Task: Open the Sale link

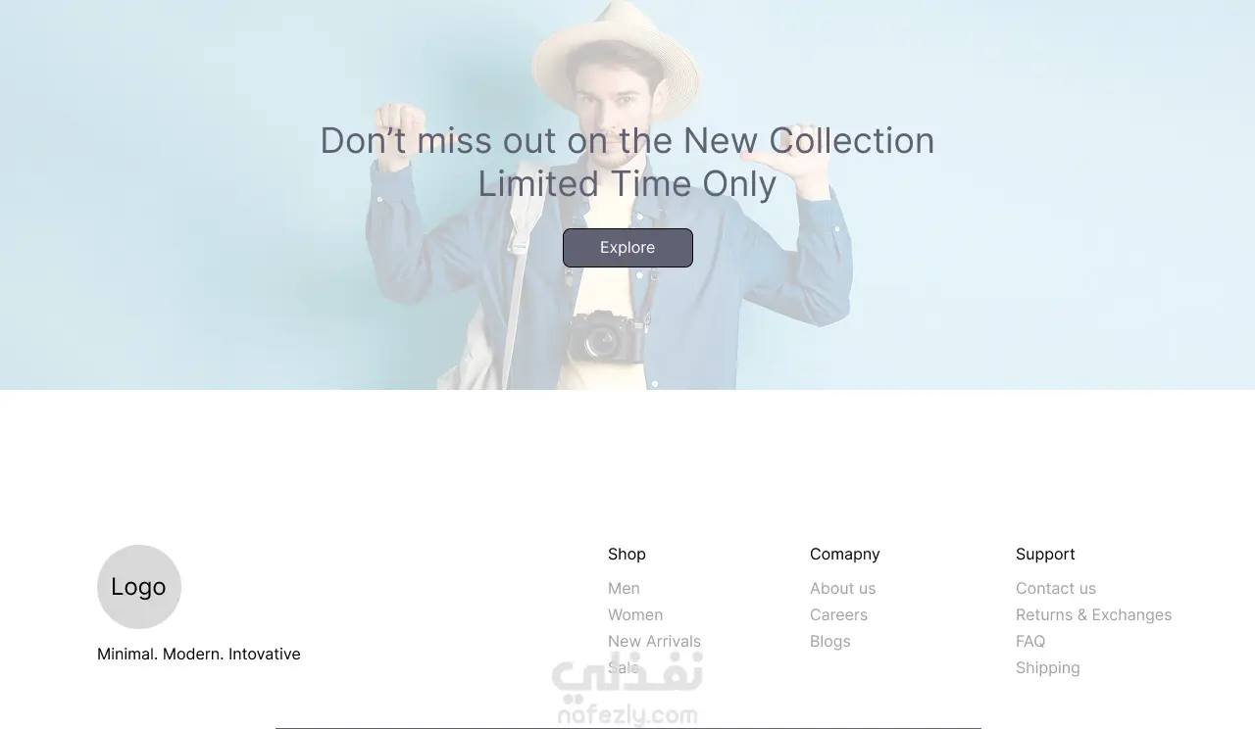Action: pyautogui.click(x=624, y=667)
